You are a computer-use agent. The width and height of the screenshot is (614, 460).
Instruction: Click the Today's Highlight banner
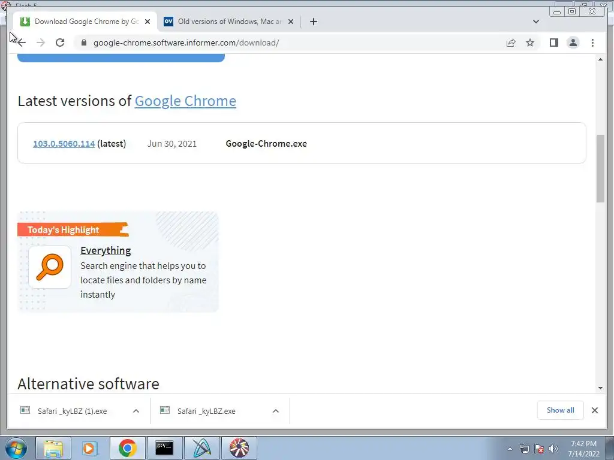[73, 229]
